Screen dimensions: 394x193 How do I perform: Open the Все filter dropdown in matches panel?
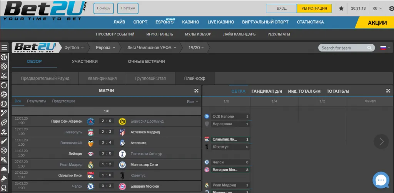(192, 101)
